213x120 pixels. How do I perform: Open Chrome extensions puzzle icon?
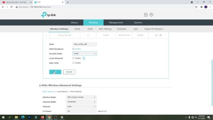[x=201, y=7]
